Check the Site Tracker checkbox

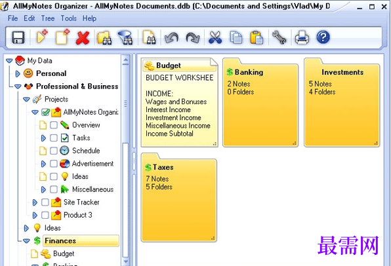45,202
